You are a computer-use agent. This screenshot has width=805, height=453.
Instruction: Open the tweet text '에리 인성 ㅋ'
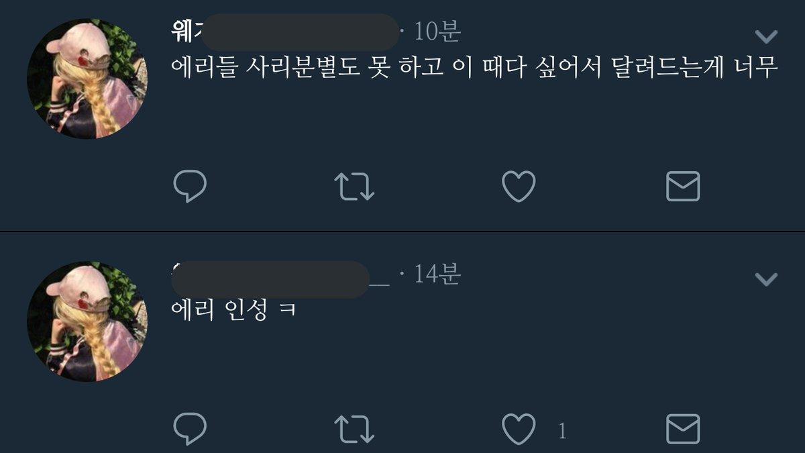(234, 310)
